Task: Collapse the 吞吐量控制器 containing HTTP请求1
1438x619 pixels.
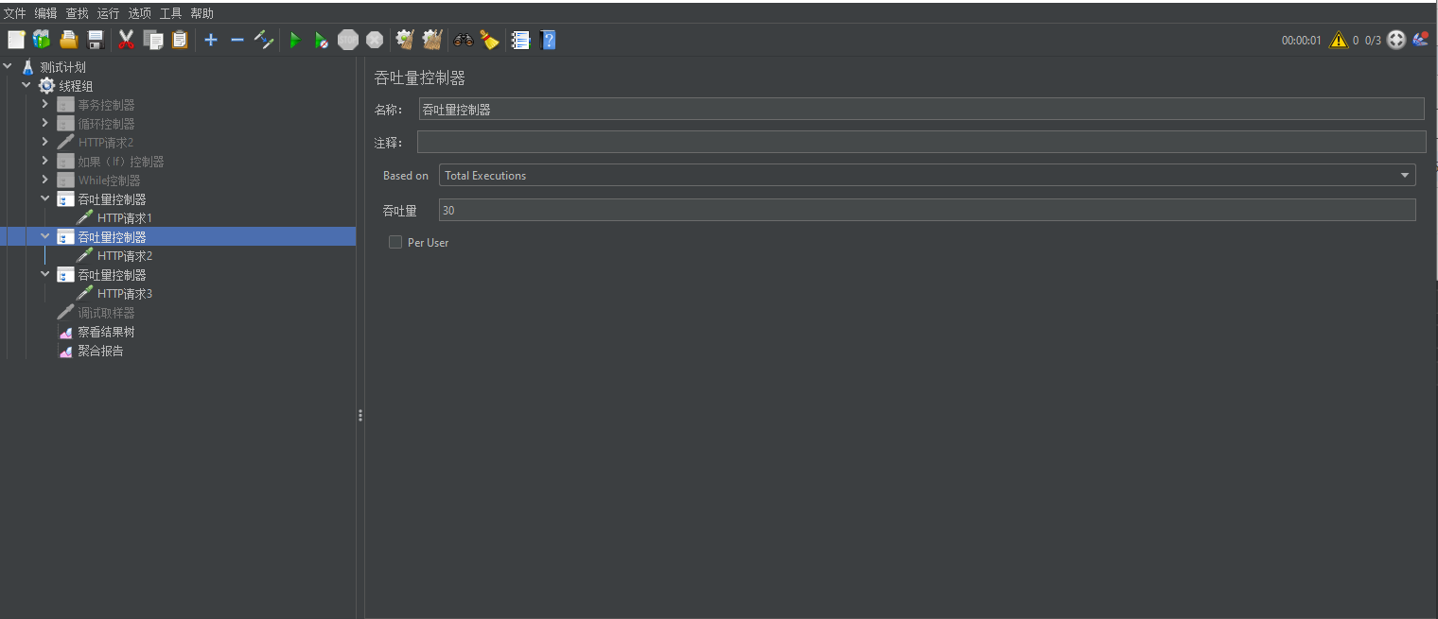Action: (44, 198)
